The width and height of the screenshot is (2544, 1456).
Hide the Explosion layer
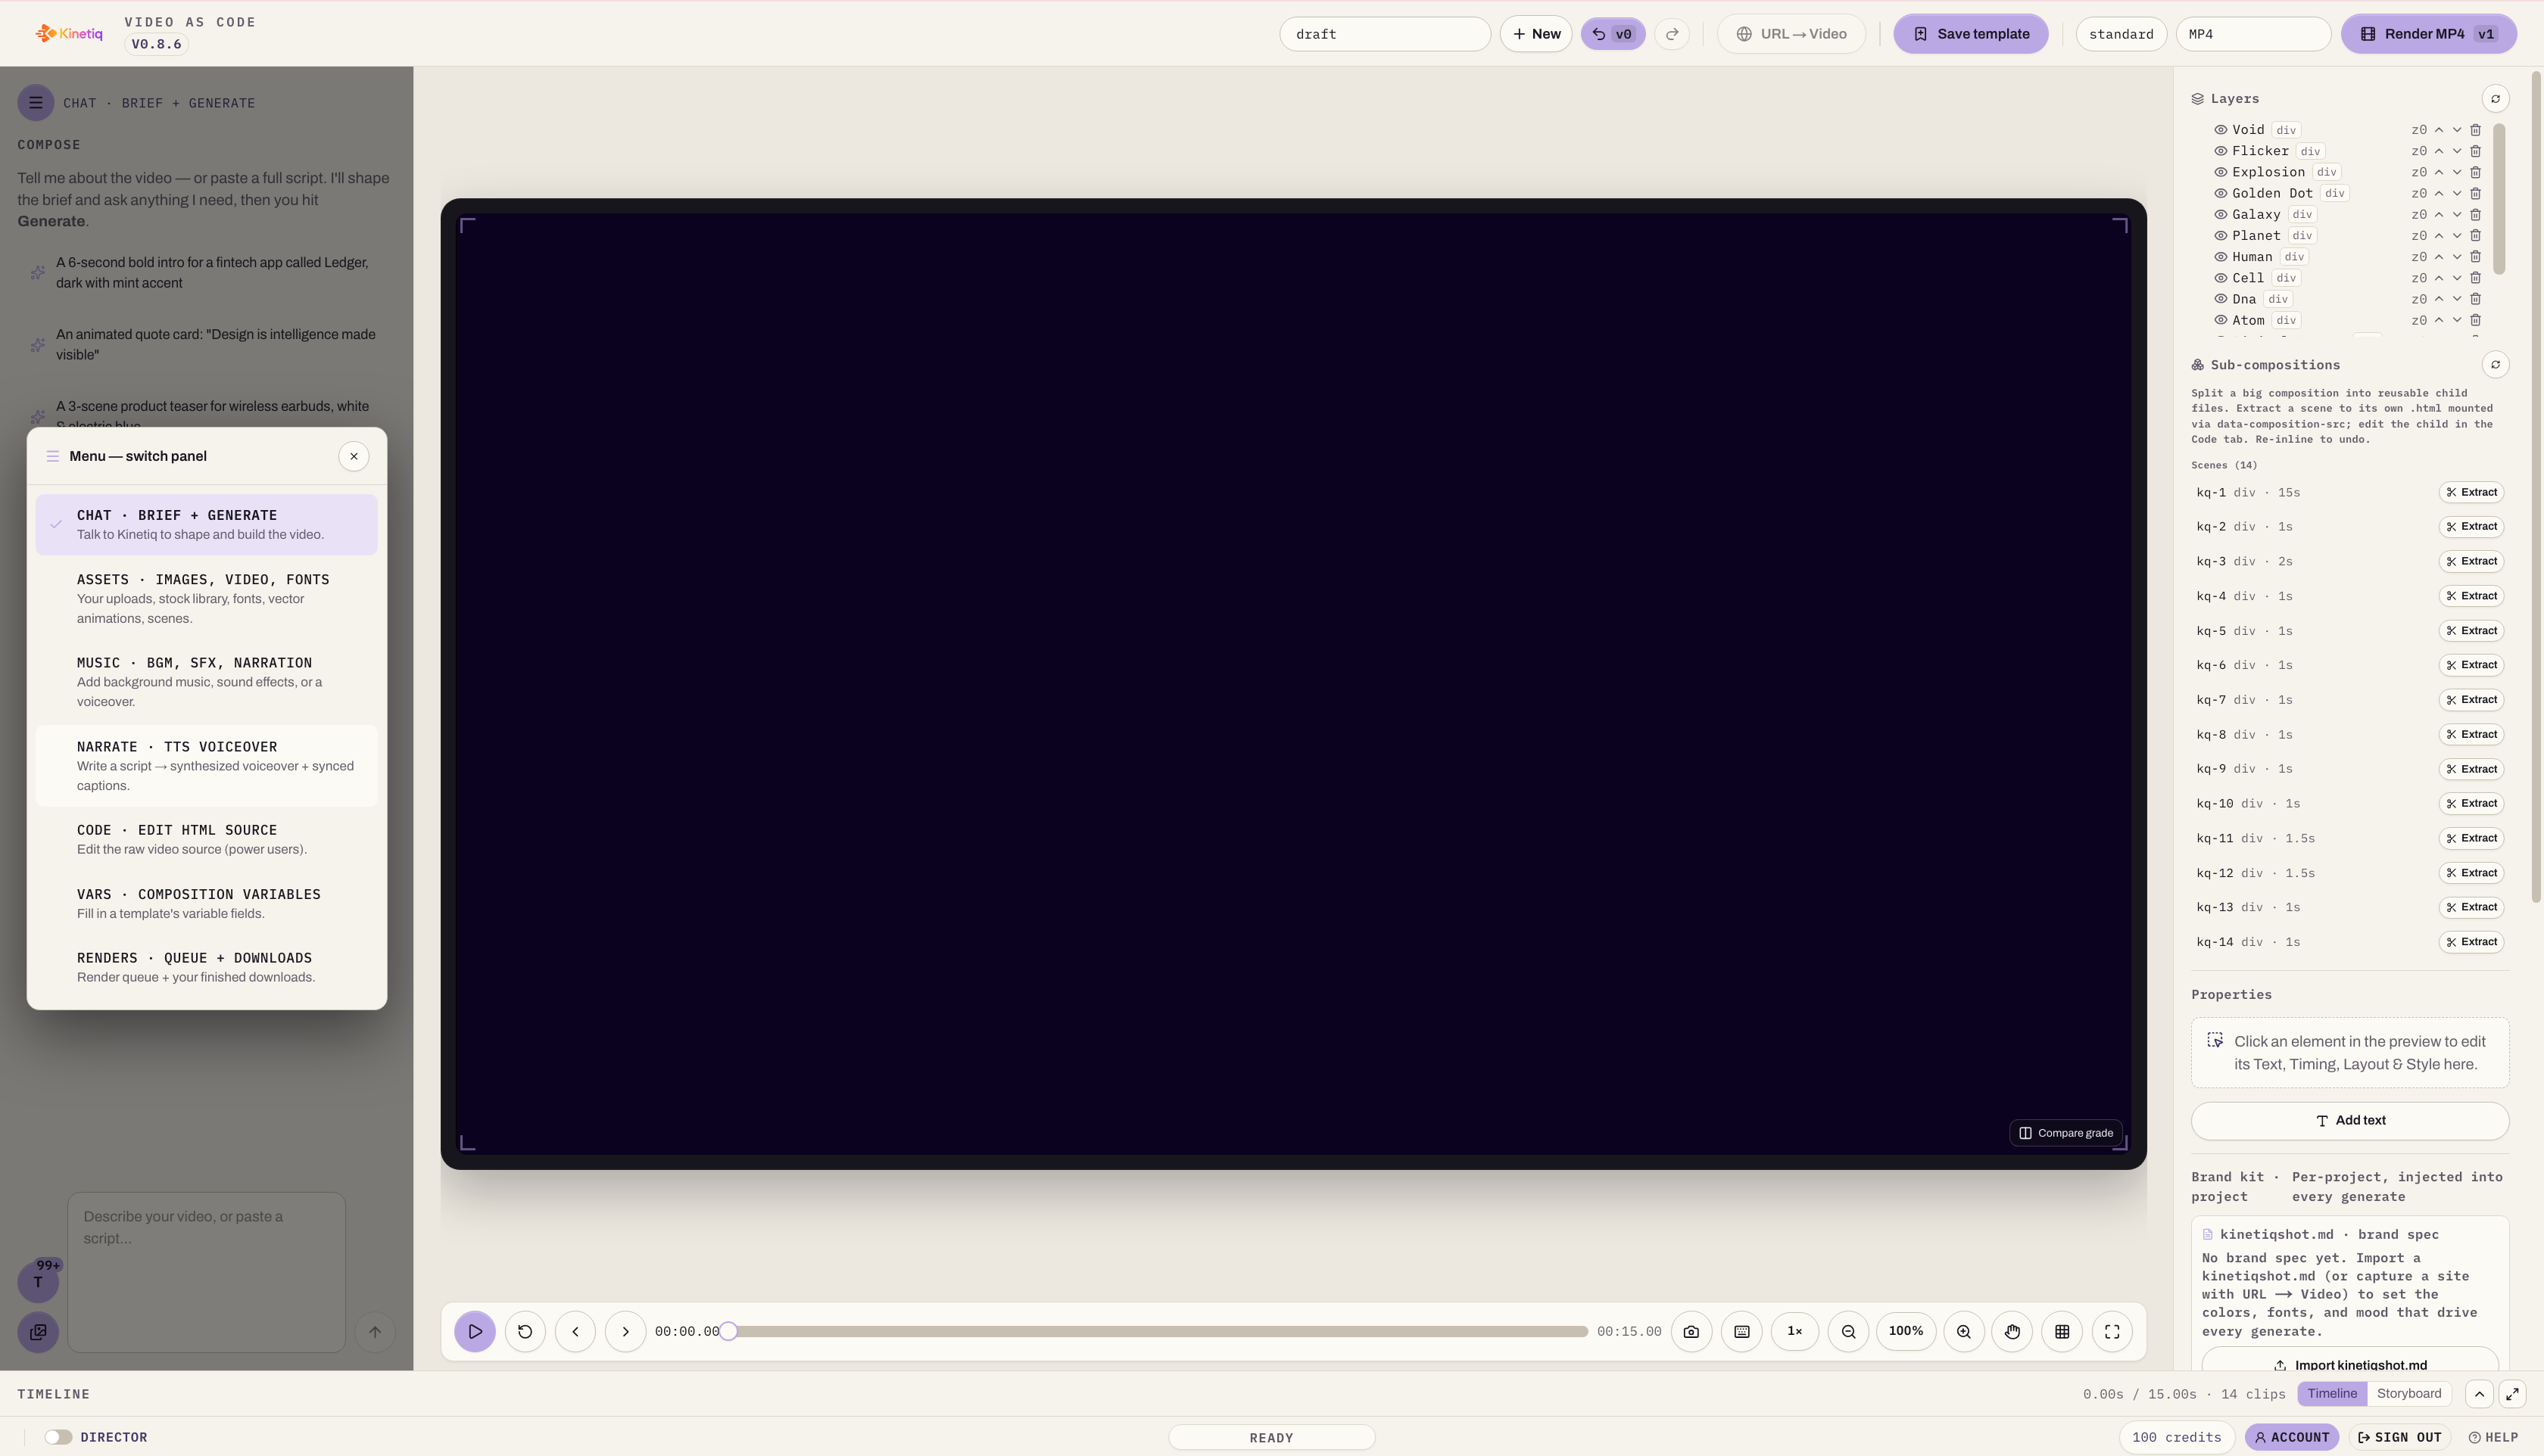point(2220,172)
